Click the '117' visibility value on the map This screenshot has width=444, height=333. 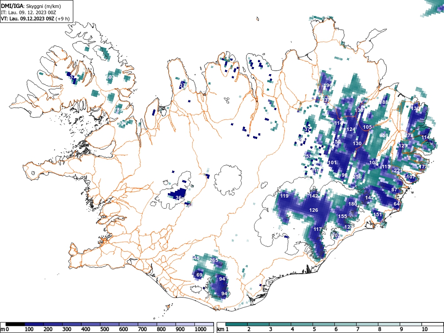tap(318, 229)
